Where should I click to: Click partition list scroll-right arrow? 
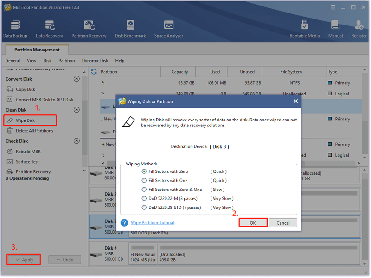click(359, 163)
